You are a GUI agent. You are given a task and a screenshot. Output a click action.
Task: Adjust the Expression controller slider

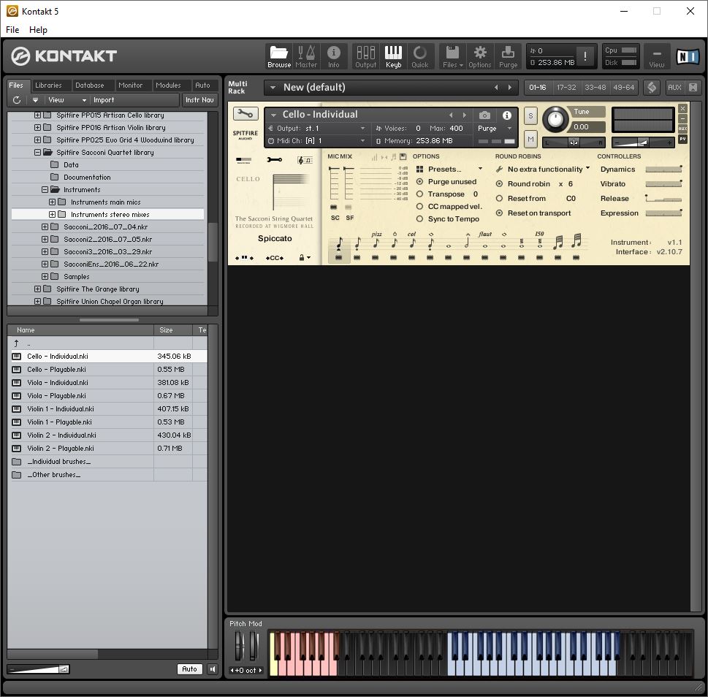[663, 213]
